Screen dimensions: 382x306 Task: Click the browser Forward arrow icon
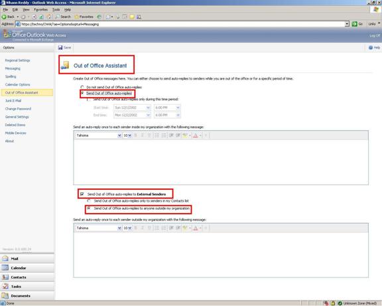pyautogui.click(x=23, y=17)
